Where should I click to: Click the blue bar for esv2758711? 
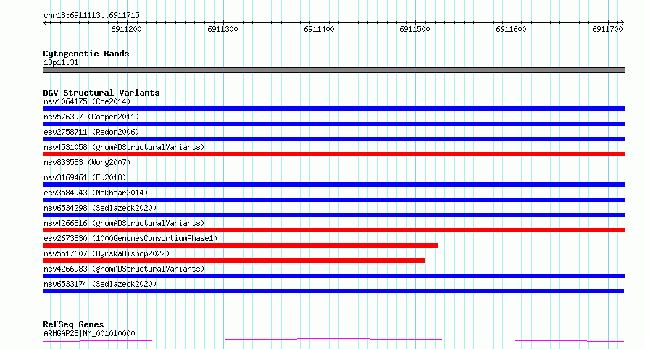click(x=333, y=139)
